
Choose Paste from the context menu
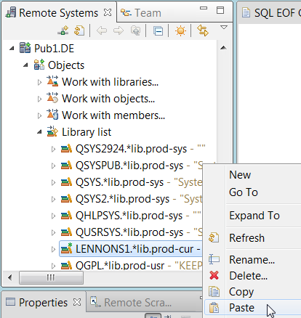(252, 308)
